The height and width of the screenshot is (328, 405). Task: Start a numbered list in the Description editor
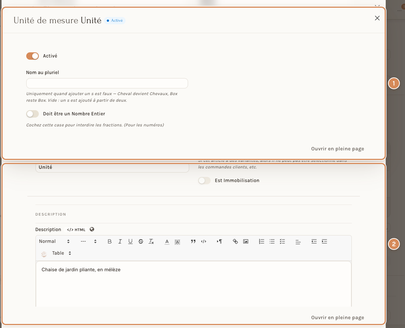[261, 241]
